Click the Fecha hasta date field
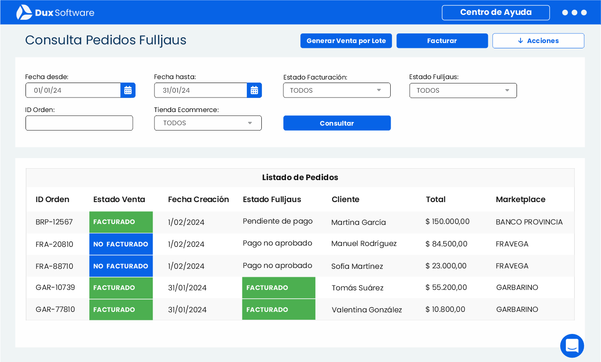The width and height of the screenshot is (601, 362). [201, 90]
